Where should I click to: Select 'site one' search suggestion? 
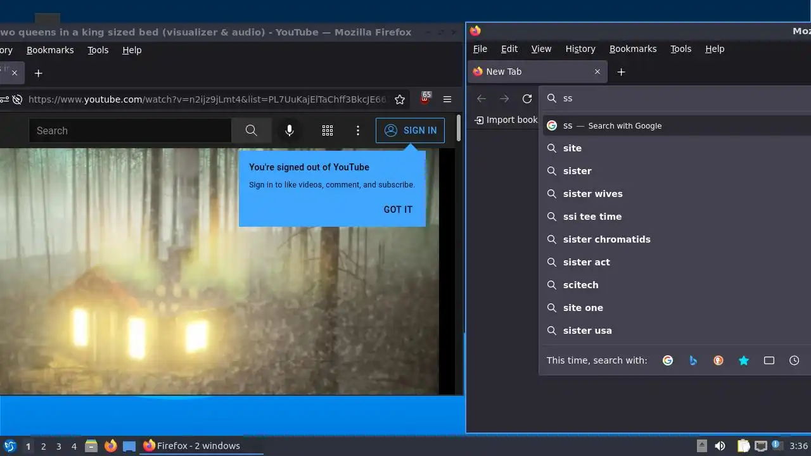[x=677, y=308]
